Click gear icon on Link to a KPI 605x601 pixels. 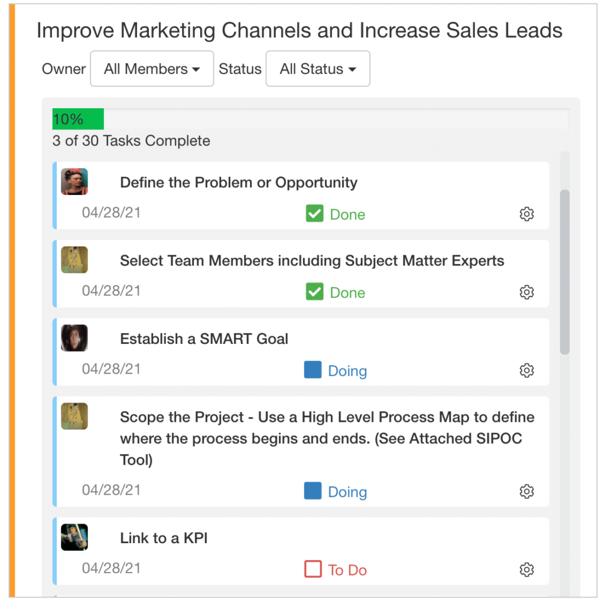point(526,570)
